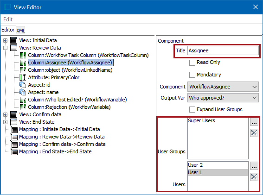Open the Edit menu

(8, 19)
